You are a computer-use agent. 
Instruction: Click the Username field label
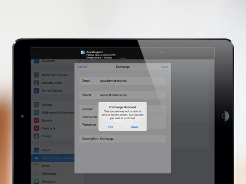pyautogui.click(x=90, y=117)
